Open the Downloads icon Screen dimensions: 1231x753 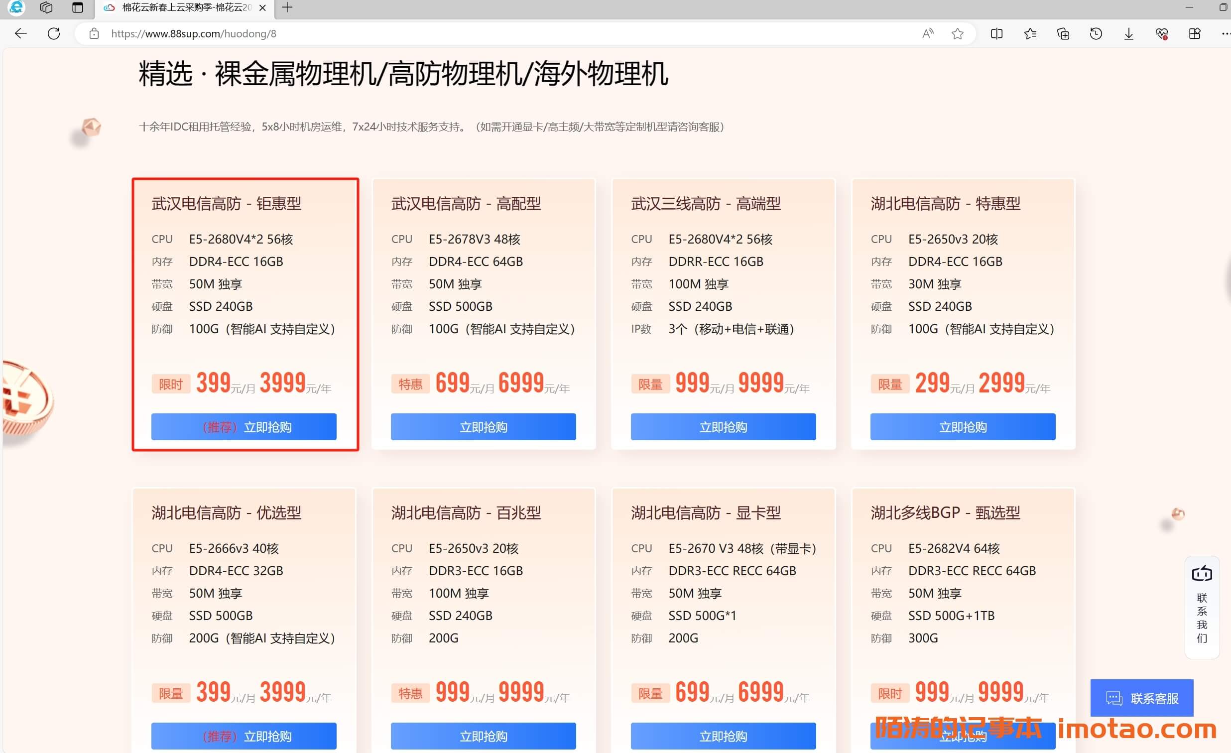pyautogui.click(x=1128, y=33)
